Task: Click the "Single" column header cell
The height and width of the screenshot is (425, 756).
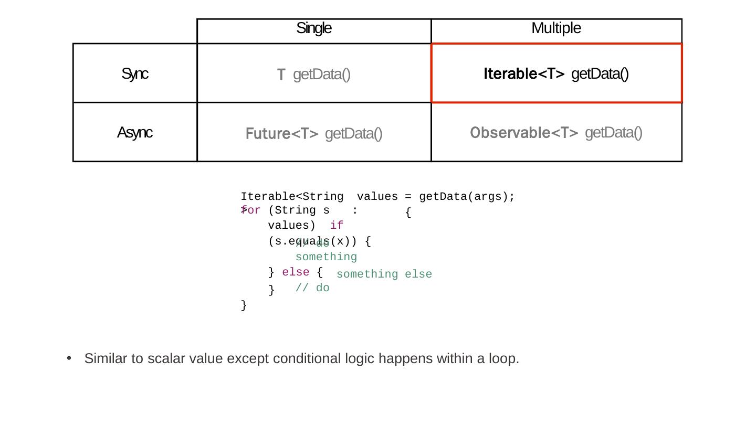Action: [x=314, y=29]
